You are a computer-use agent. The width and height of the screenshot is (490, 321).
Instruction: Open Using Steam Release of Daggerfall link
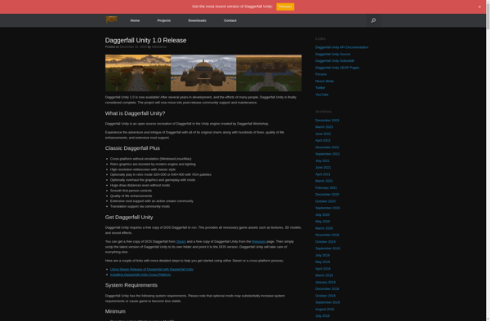coord(152,270)
